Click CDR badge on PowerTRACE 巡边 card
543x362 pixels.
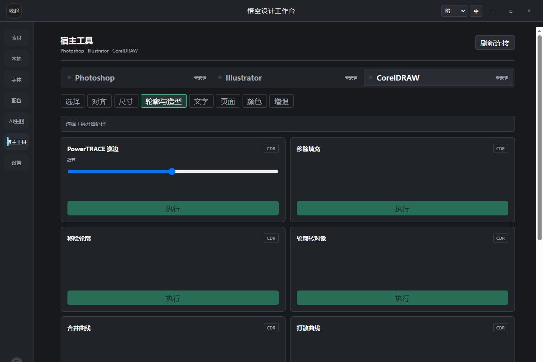(271, 148)
